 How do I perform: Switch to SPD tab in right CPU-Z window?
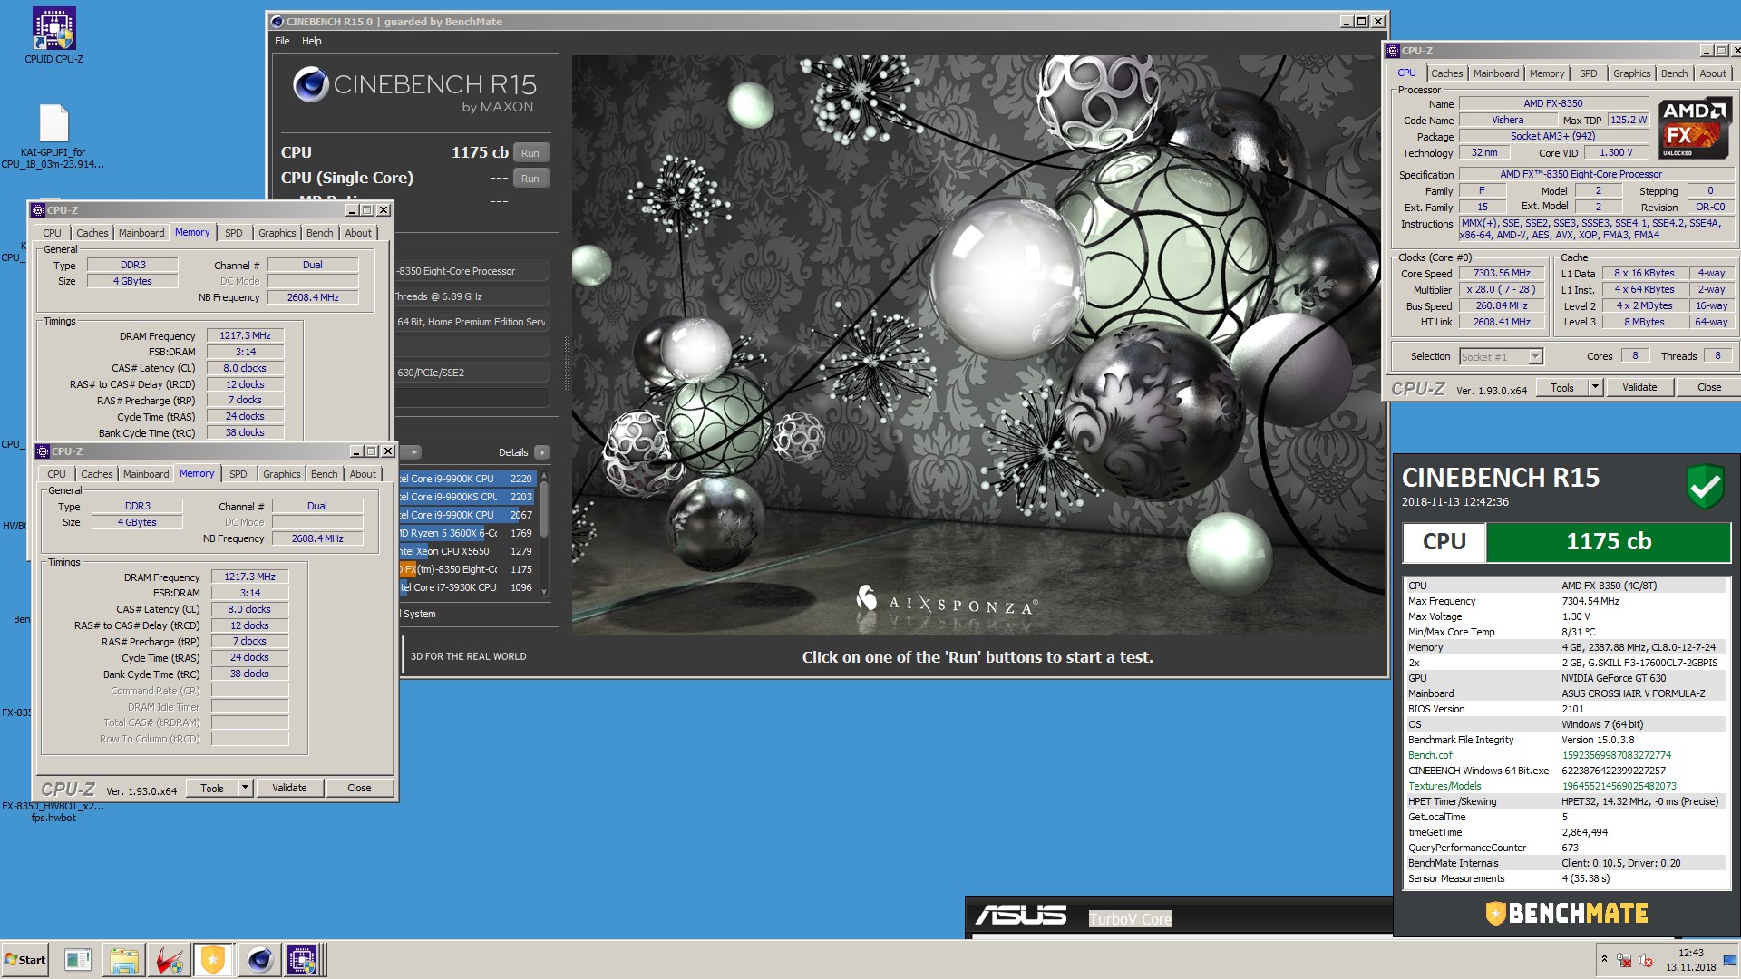coord(1588,73)
